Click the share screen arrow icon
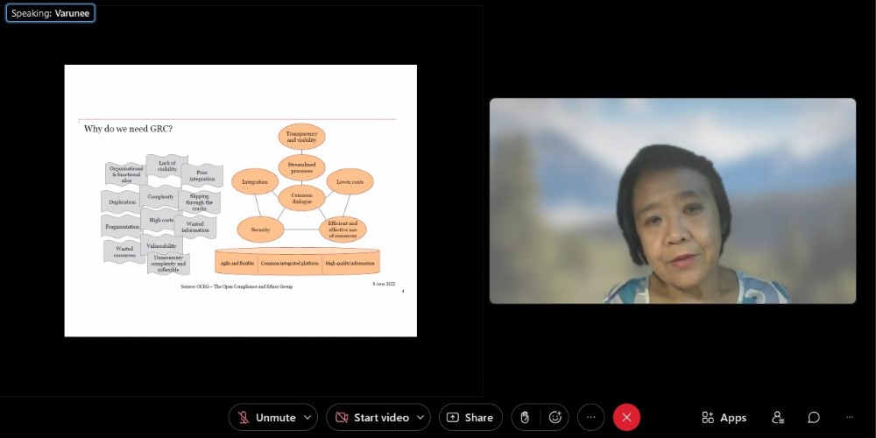Screen dimensions: 876x438 (x=452, y=418)
